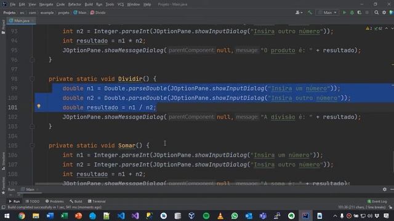394x221 pixels.
Task: Open the Event Log
Action: click(377, 201)
